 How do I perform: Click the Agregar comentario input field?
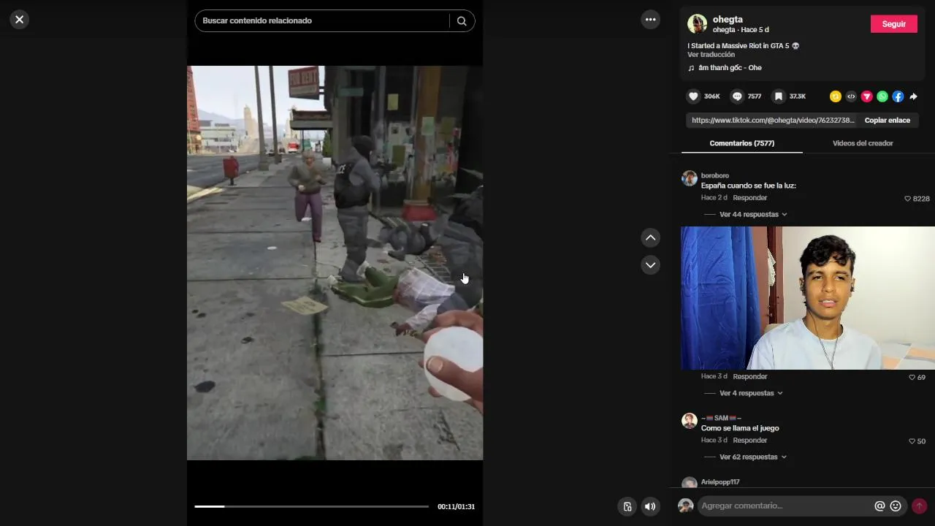[x=783, y=506]
